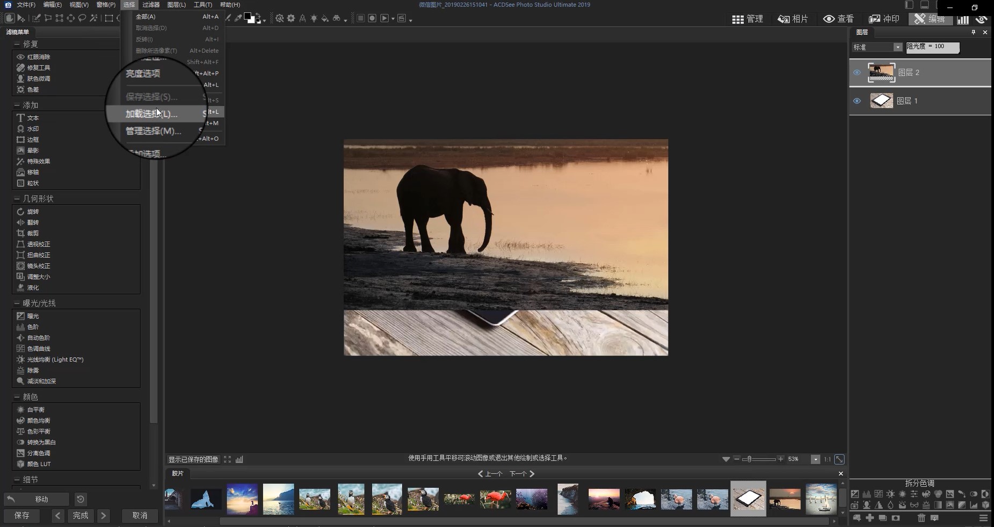
Task: Toggle 显示已保存的图像 button
Action: (193, 459)
